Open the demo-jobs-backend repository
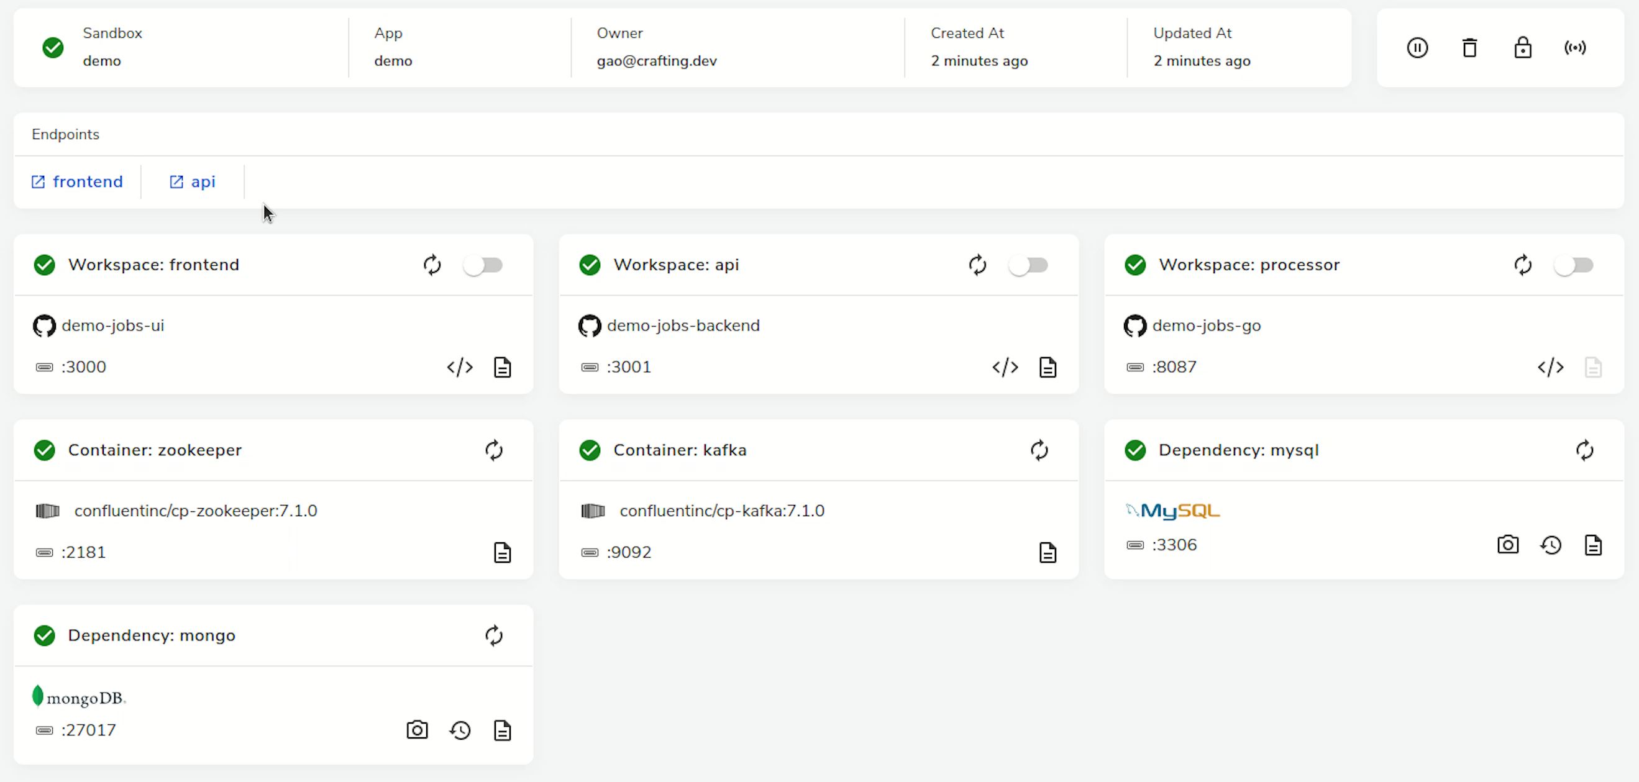 (683, 325)
